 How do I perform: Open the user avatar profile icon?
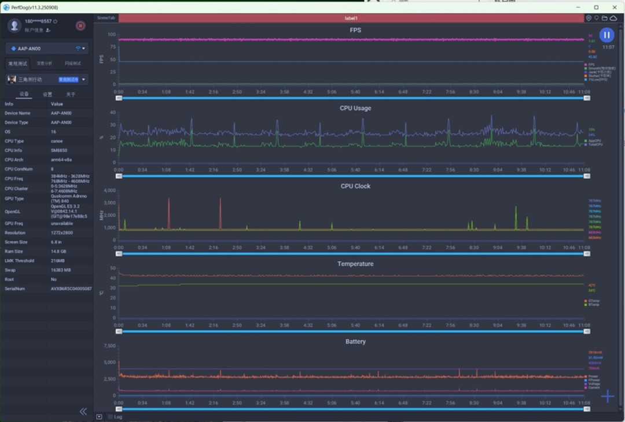pyautogui.click(x=14, y=25)
